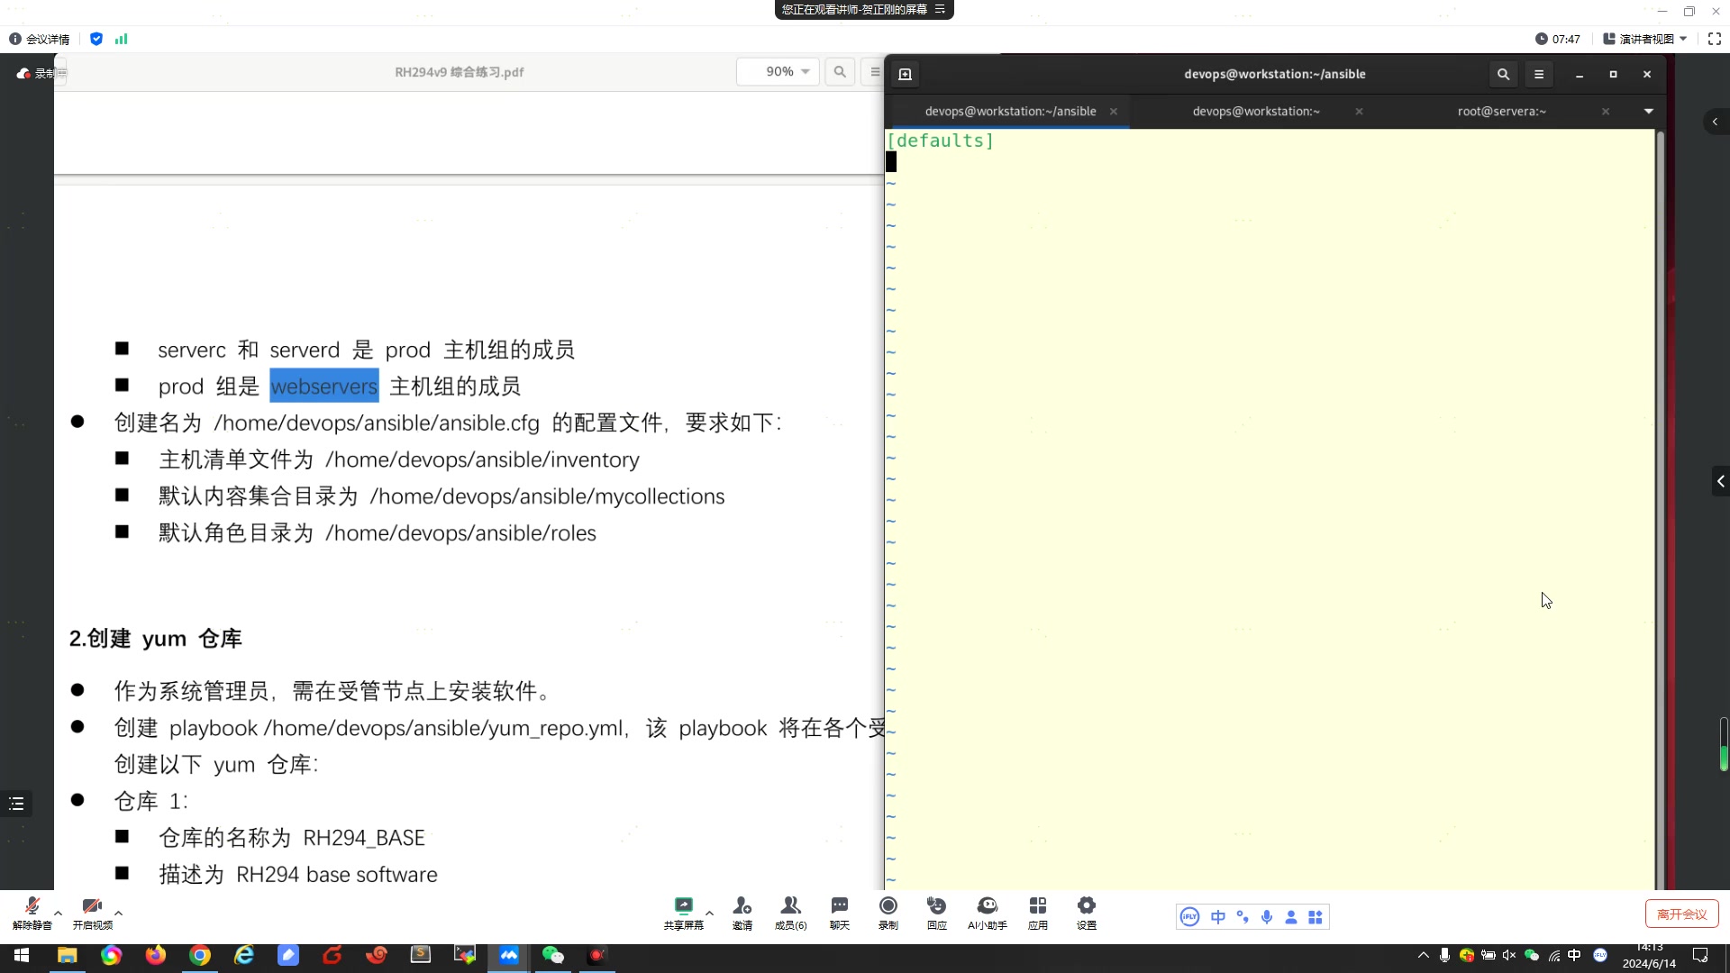Image resolution: width=1730 pixels, height=973 pixels.
Task: Switch to the devops@workstation:~ tab
Action: coord(1255,111)
